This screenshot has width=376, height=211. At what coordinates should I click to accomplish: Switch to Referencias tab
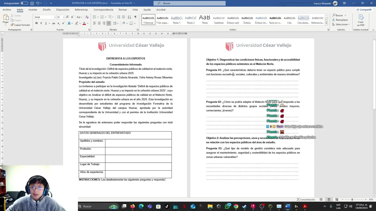coord(81,10)
